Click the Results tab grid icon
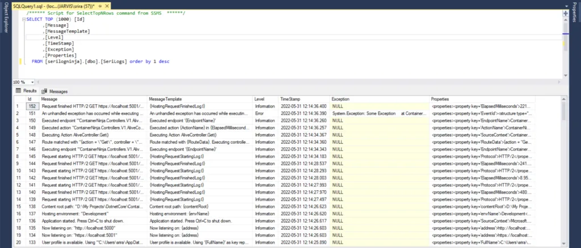 coord(18,91)
